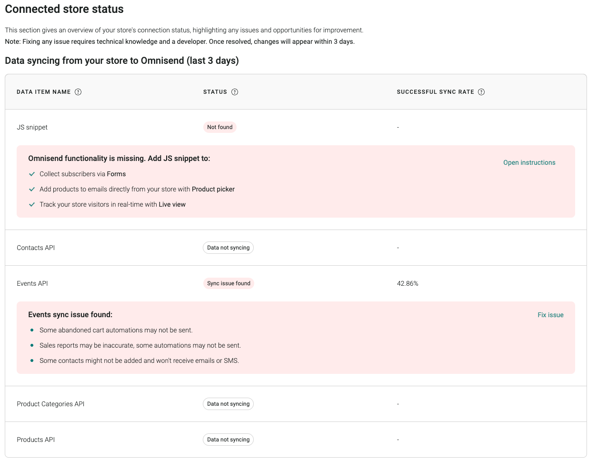Click checkmark icon beside Live view line
Screen dimensions: 597x461
tap(32, 204)
